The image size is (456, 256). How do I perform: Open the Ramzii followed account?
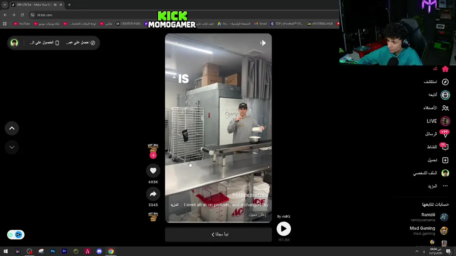(x=429, y=217)
